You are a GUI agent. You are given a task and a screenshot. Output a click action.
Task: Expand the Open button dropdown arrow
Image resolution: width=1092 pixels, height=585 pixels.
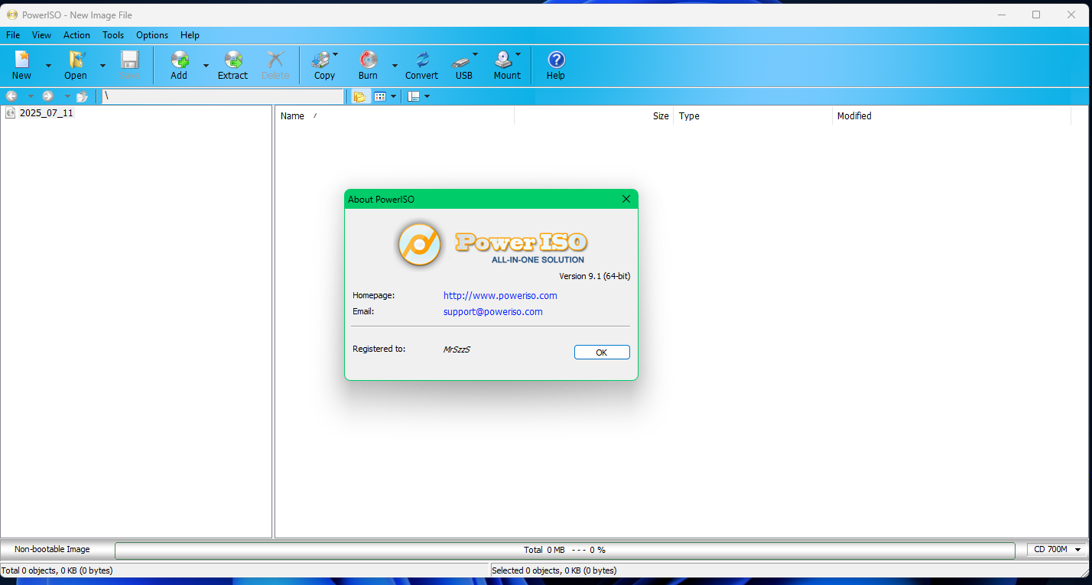coord(102,66)
